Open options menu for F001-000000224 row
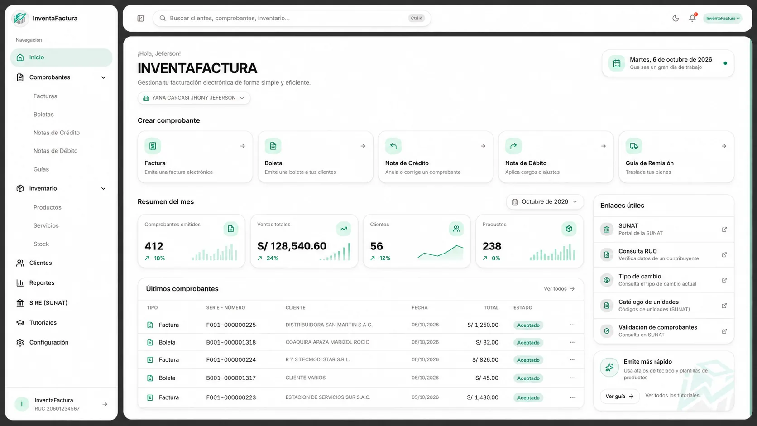The width and height of the screenshot is (757, 426). (573, 360)
